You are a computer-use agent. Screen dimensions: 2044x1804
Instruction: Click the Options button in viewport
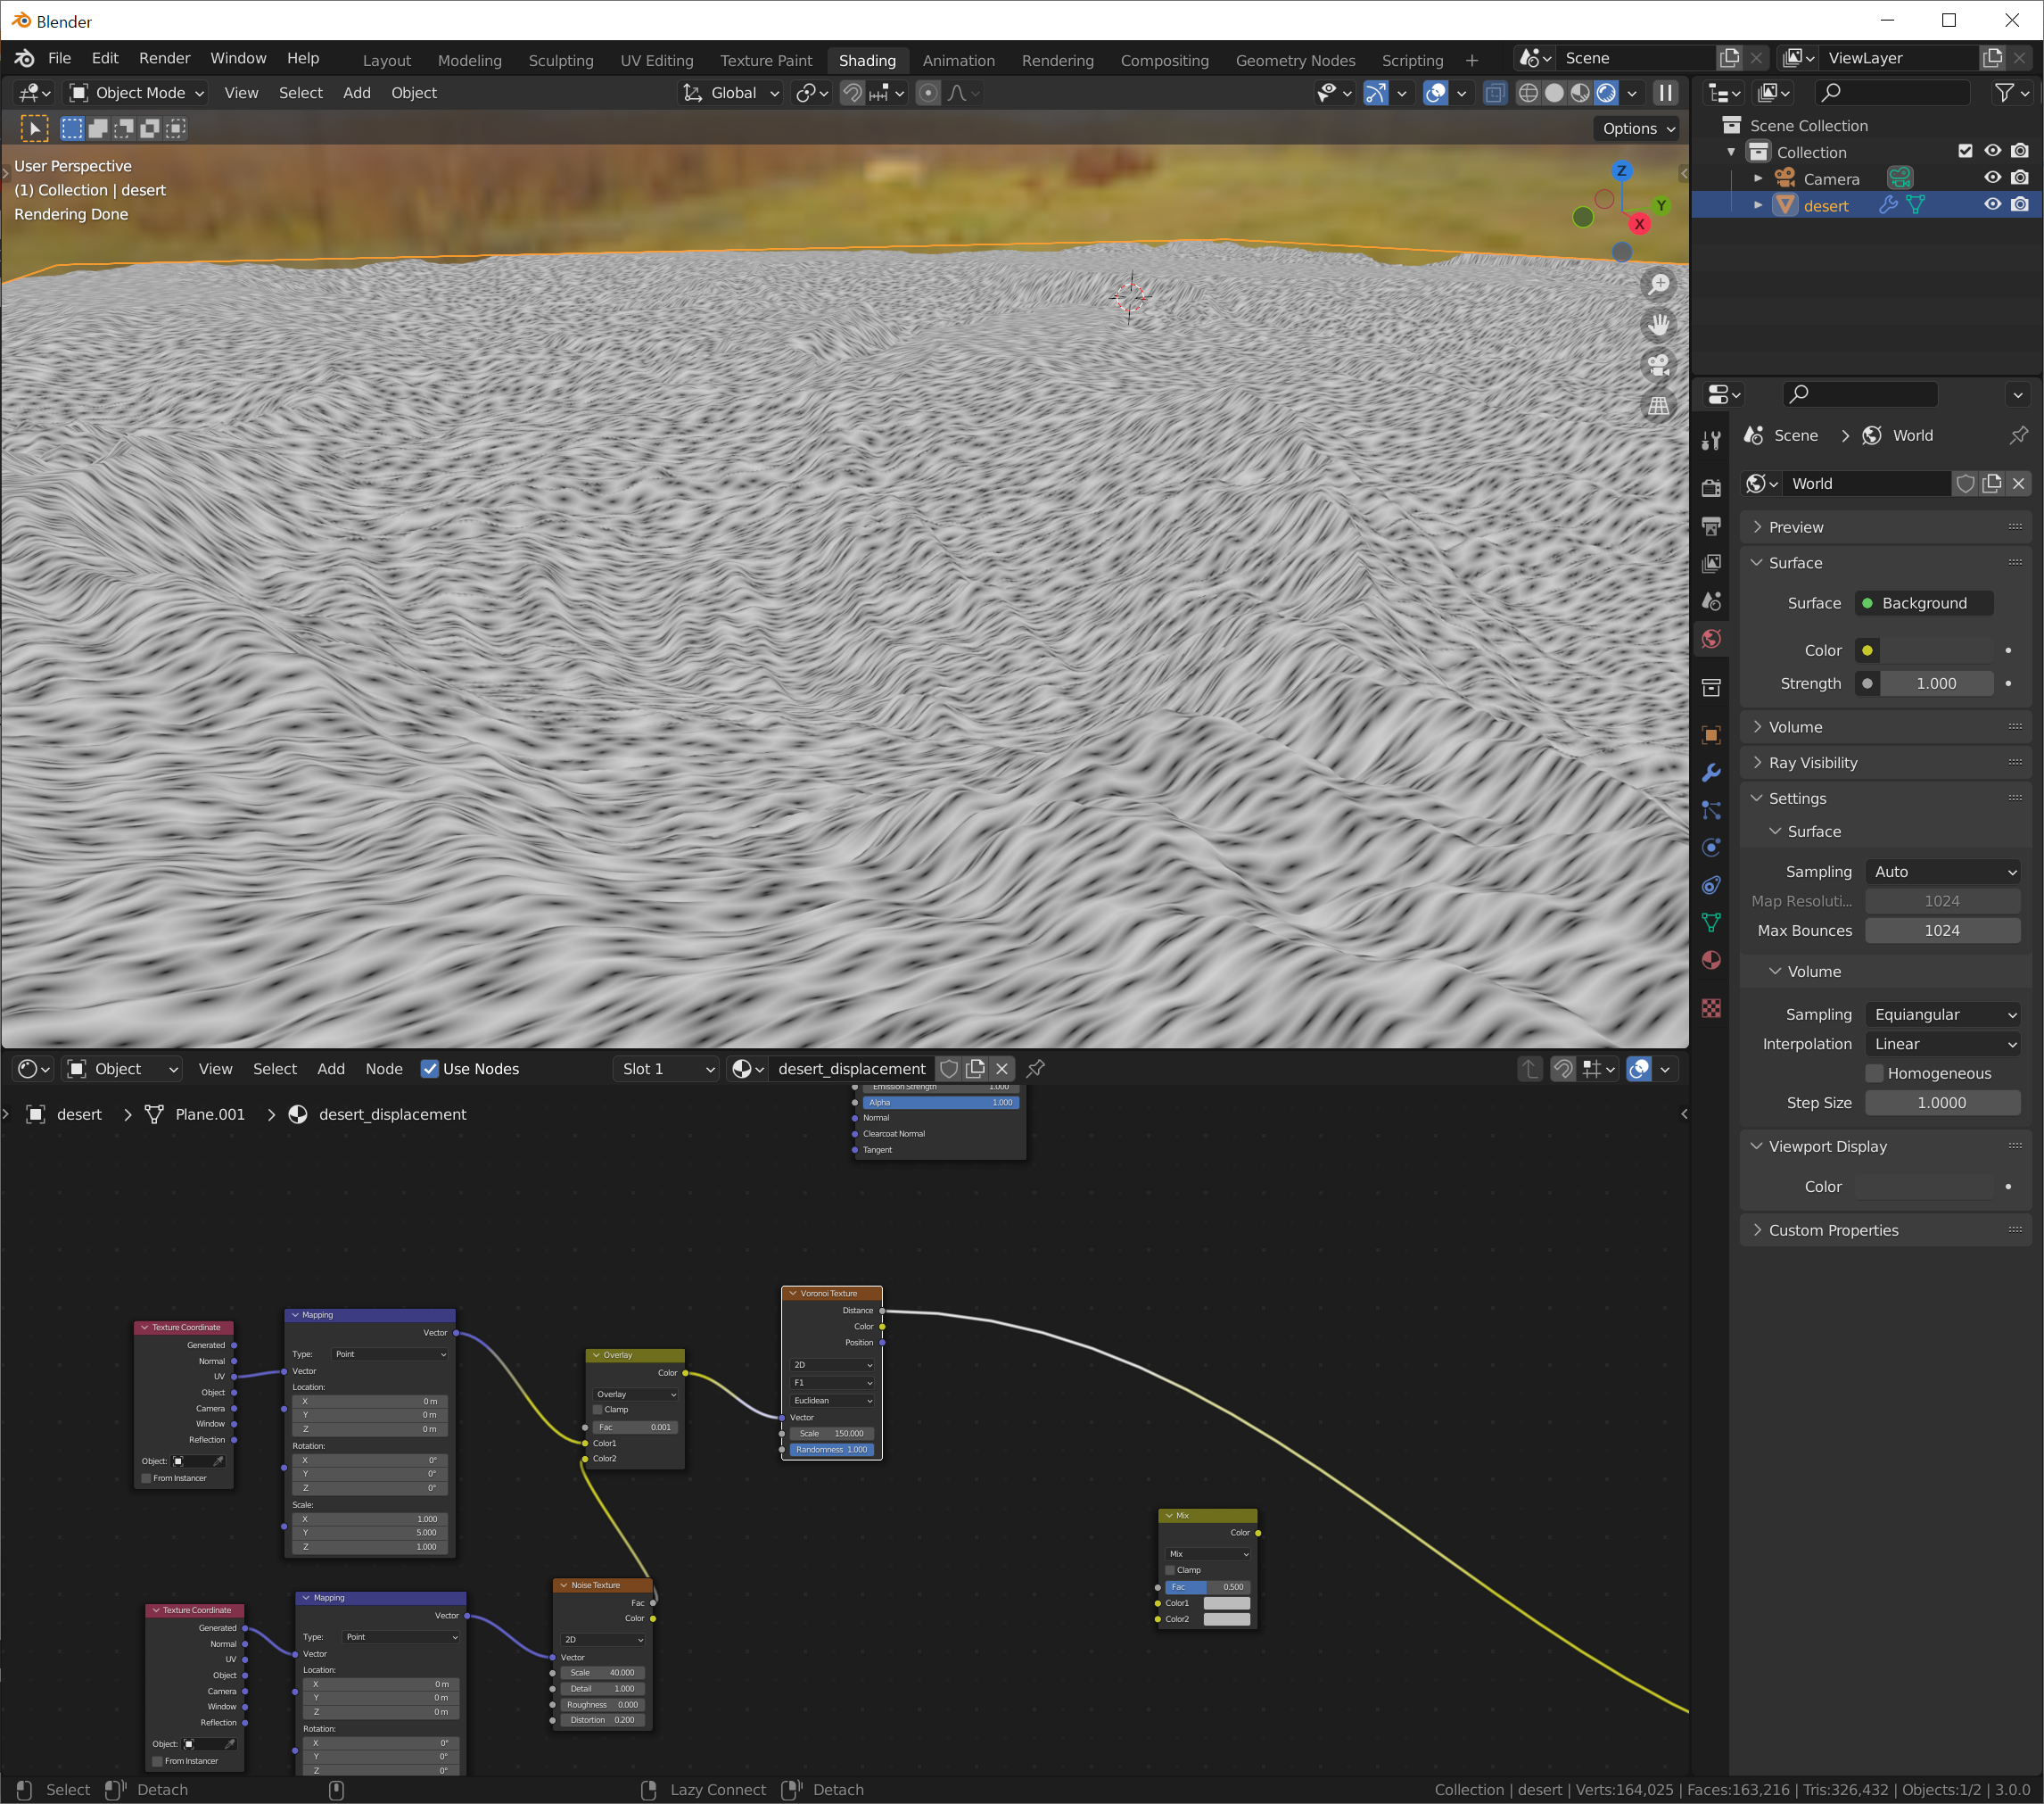(x=1638, y=128)
